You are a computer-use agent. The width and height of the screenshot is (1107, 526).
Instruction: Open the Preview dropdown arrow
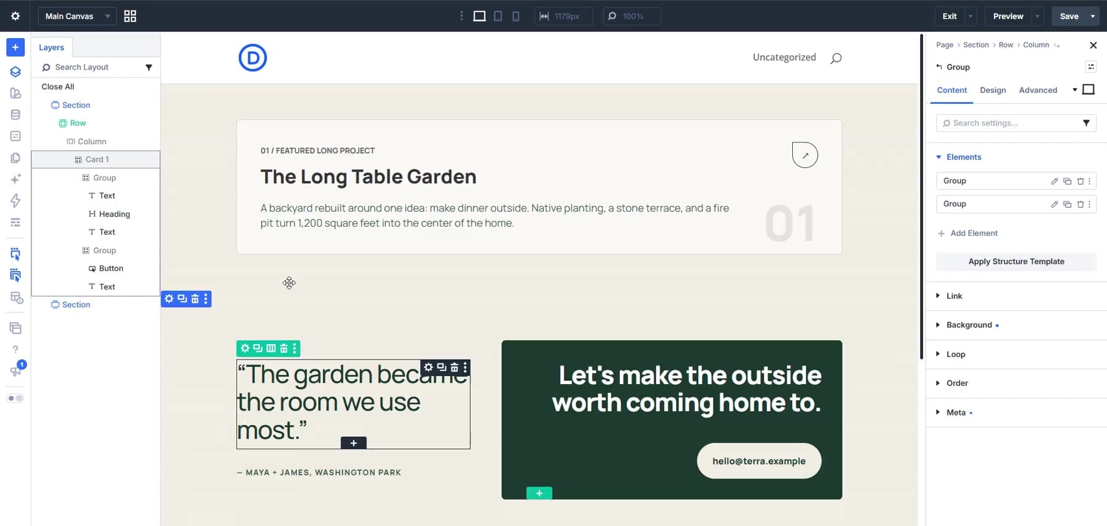click(1038, 16)
